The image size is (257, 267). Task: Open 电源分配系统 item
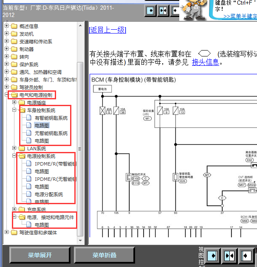(x=49, y=194)
